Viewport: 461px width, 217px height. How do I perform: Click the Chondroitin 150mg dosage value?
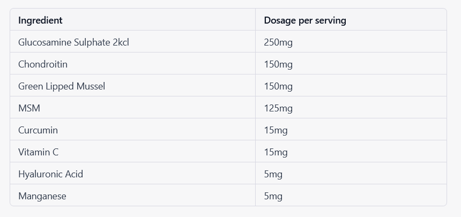point(278,64)
